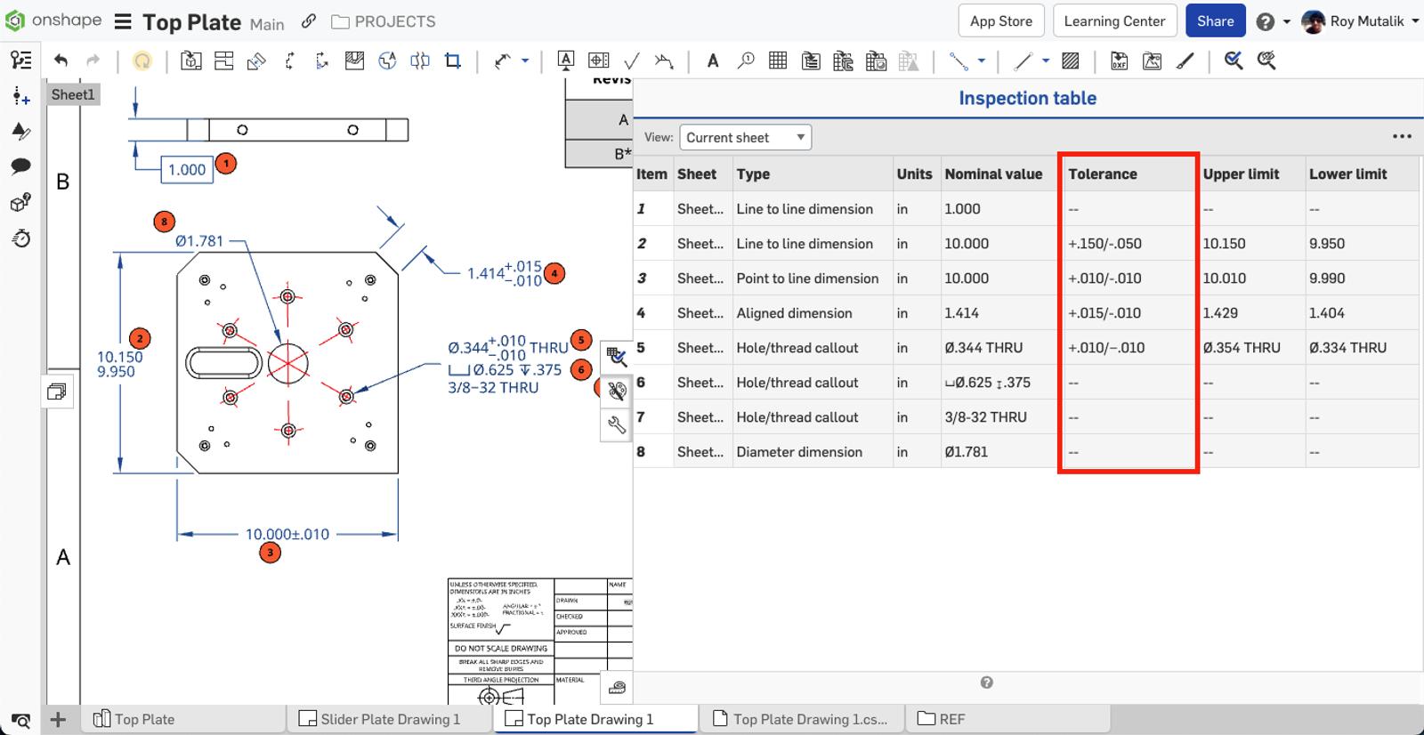Select the 10.000±.010 dimension on the drawing
This screenshot has width=1424, height=735.
[x=287, y=534]
